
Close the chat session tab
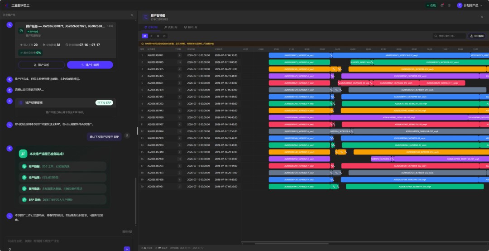[x=131, y=14]
